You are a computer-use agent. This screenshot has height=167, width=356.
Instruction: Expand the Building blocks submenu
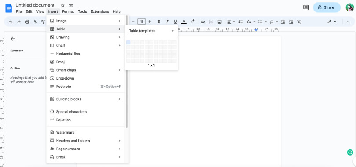tap(86, 99)
